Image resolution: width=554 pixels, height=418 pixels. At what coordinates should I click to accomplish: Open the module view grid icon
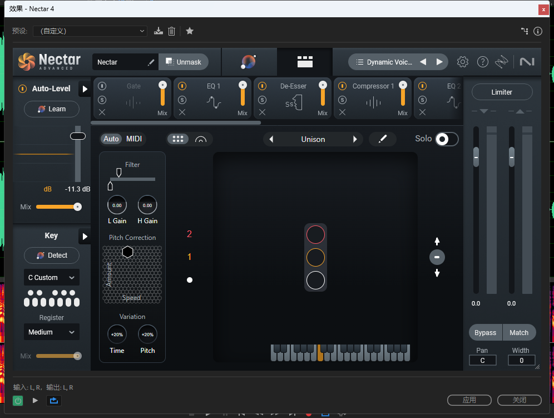tap(305, 62)
